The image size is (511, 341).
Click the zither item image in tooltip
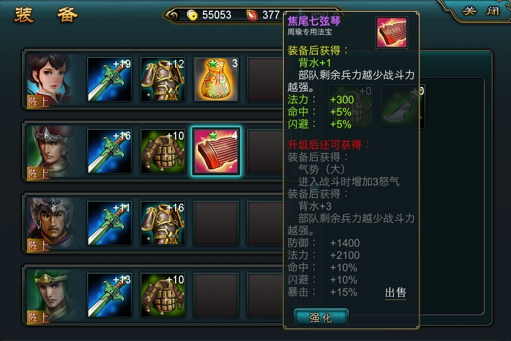391,33
